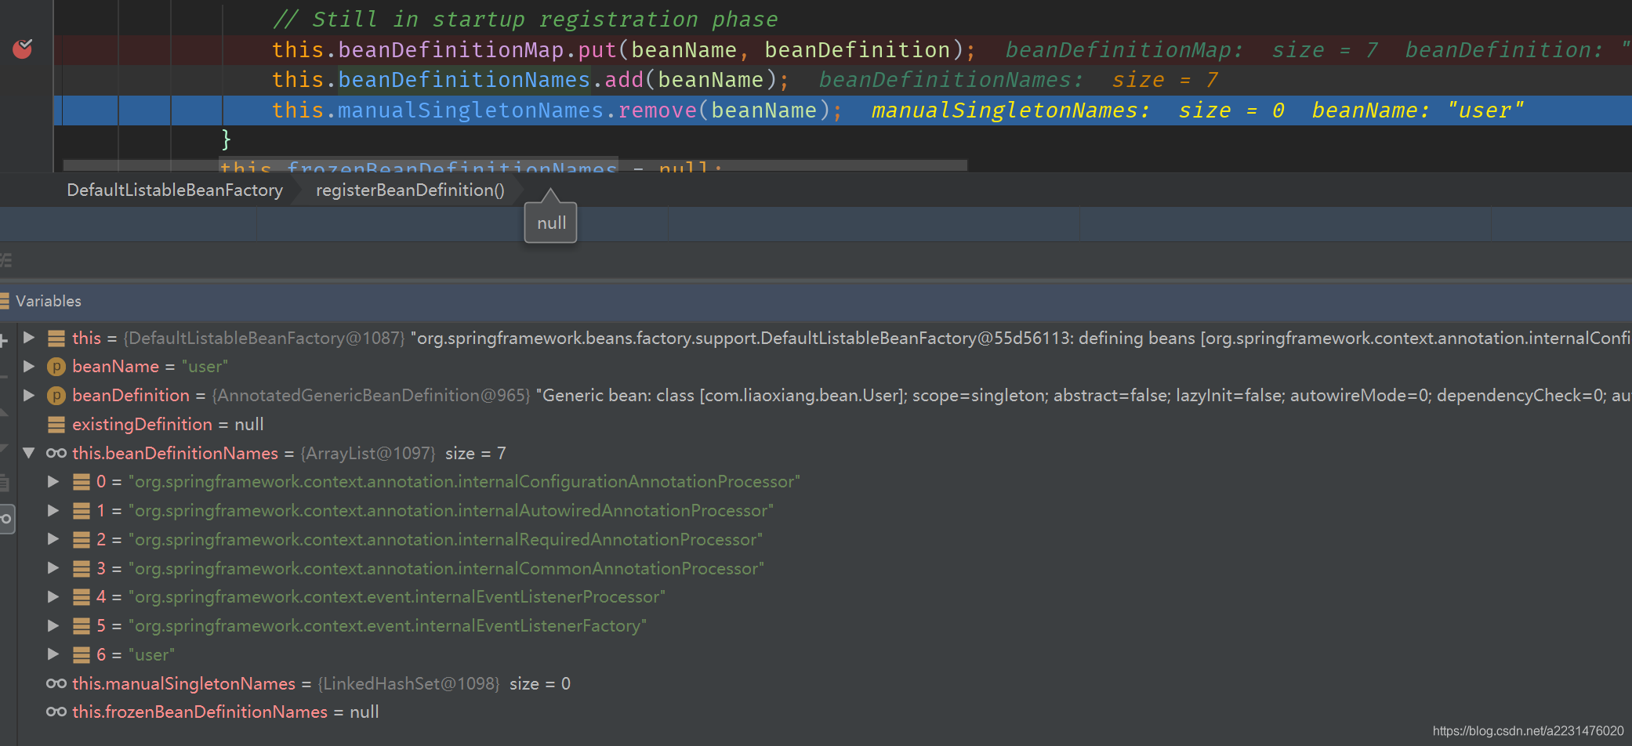Click the watch glasses icon of this.manualSingletonNames
Viewport: 1632px width, 746px height.
tap(56, 683)
